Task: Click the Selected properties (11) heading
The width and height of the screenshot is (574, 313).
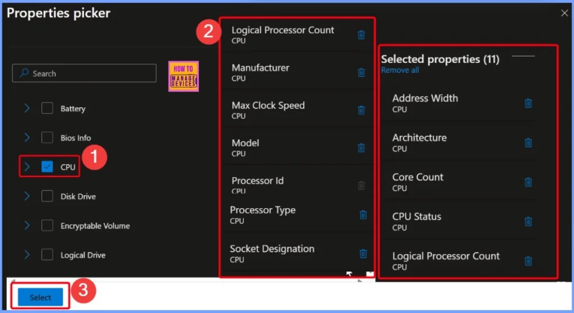Action: click(x=440, y=59)
